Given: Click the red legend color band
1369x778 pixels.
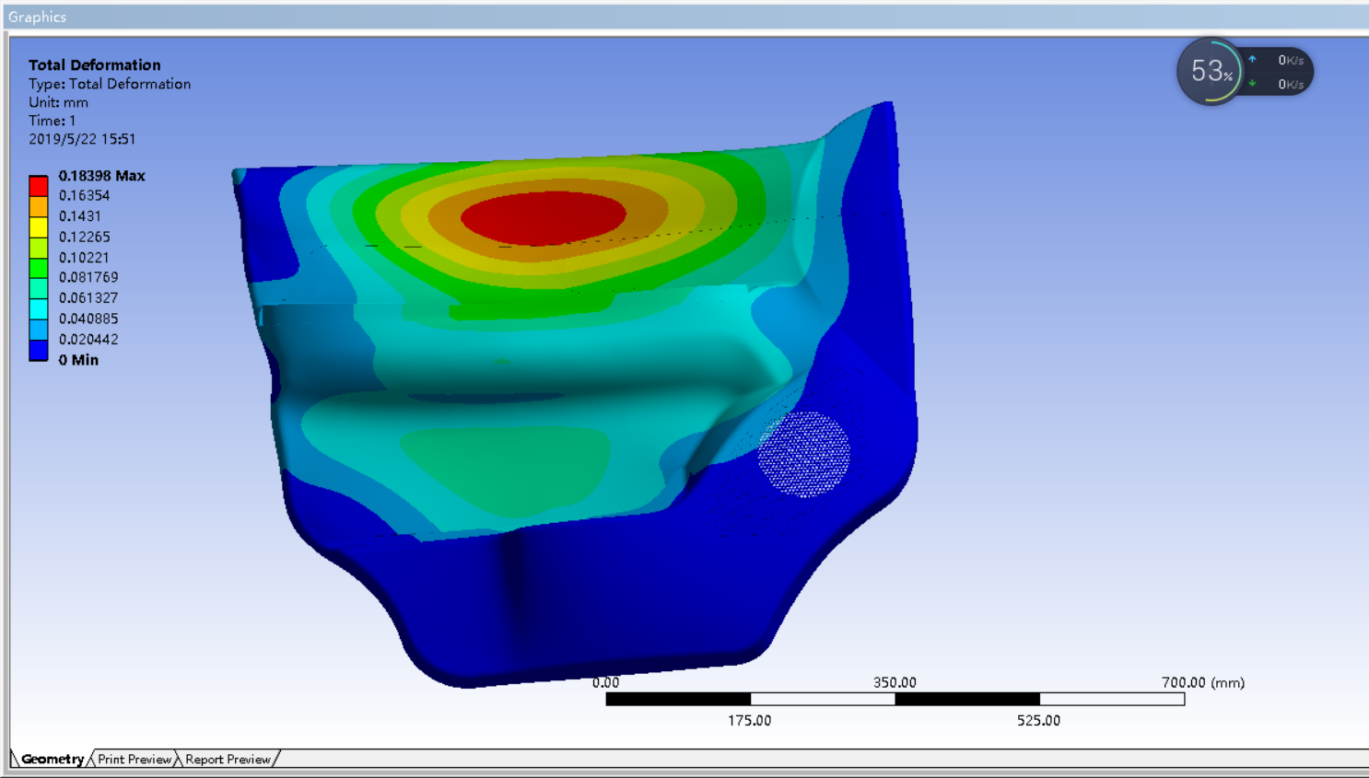Looking at the screenshot, I should tap(38, 186).
